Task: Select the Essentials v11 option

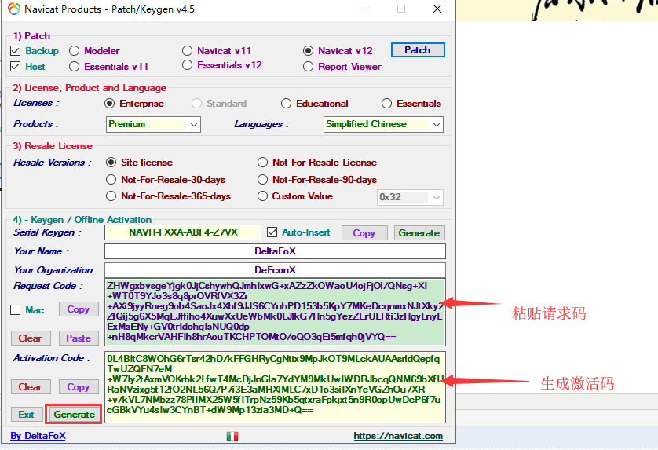Action: (x=75, y=66)
